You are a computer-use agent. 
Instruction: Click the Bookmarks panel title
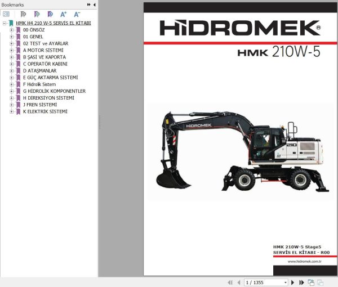click(x=12, y=5)
